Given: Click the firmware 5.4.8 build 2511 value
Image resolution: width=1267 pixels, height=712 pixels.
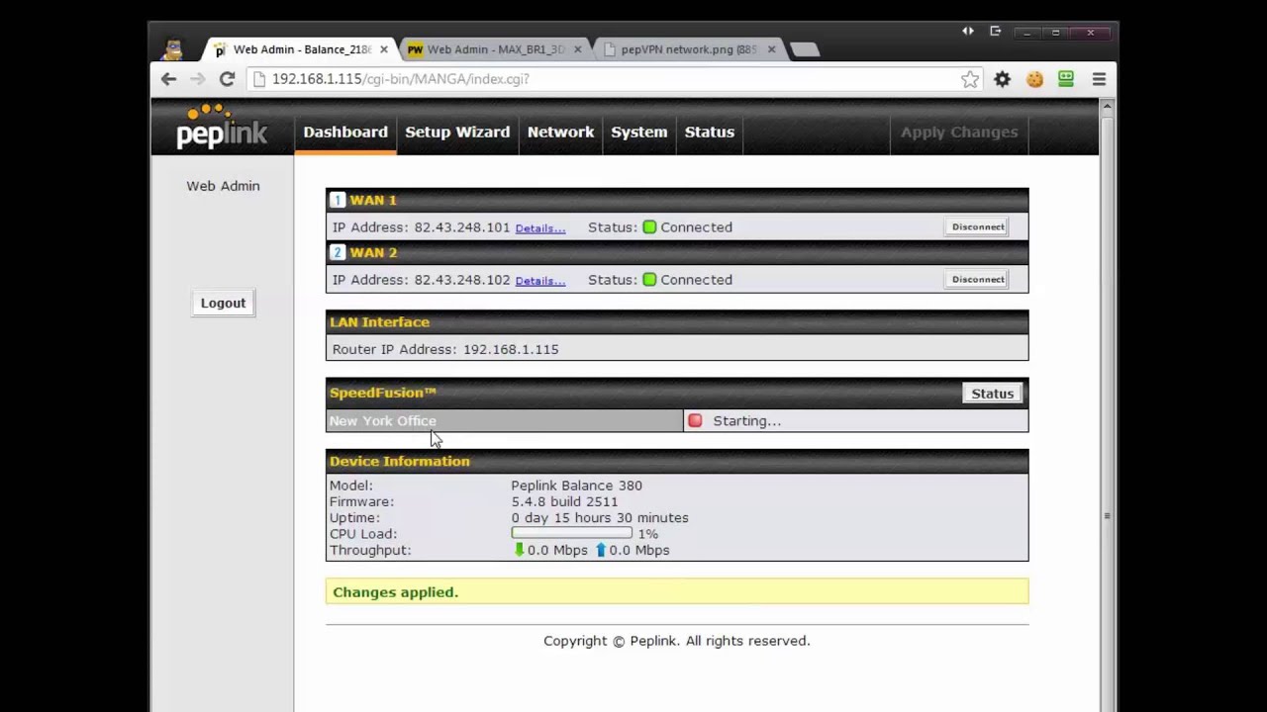Looking at the screenshot, I should click(564, 501).
